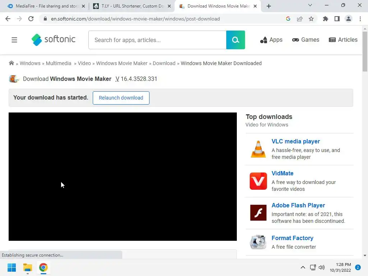Click the Download breadcrumb link
Viewport: 368px width, 276px height.
[x=164, y=63]
